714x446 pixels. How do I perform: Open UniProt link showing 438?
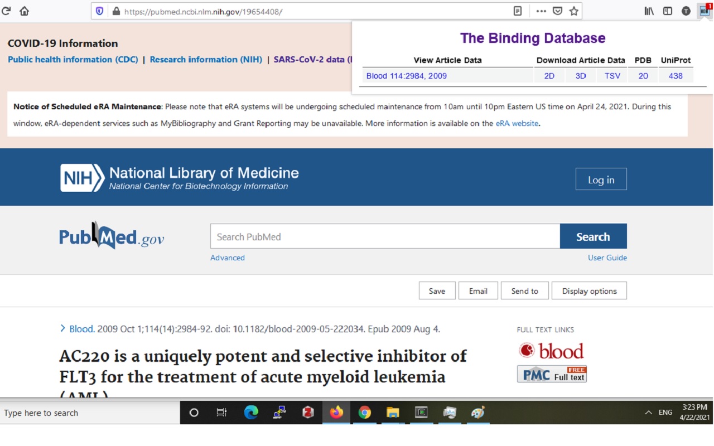click(676, 76)
